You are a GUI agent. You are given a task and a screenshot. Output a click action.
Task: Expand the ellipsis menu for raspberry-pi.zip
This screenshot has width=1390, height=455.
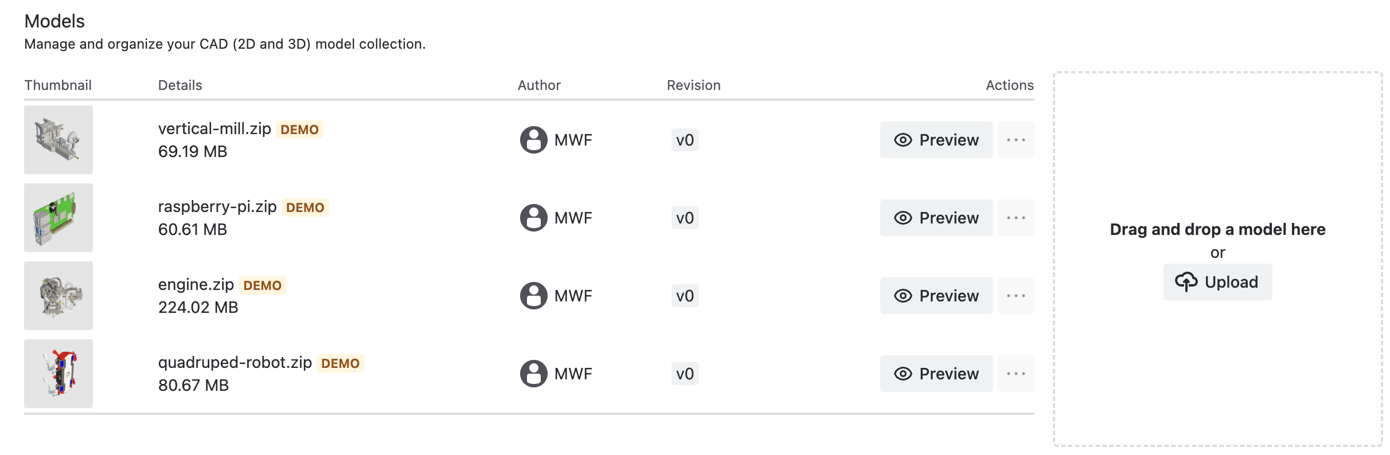click(1016, 218)
